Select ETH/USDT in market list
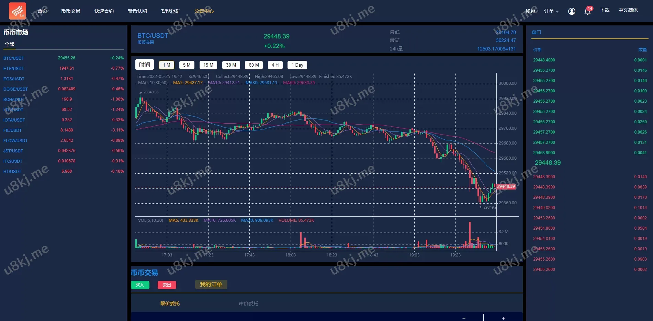The height and width of the screenshot is (321, 653). pos(14,68)
